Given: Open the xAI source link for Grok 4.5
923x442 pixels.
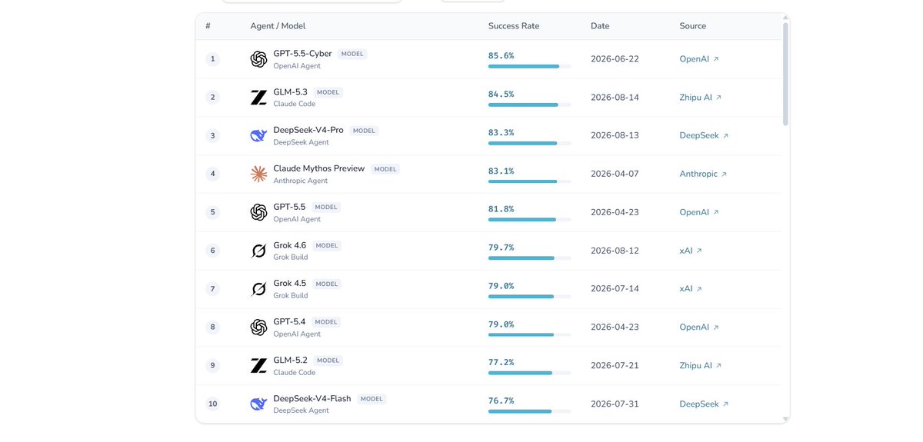Looking at the screenshot, I should coord(691,289).
